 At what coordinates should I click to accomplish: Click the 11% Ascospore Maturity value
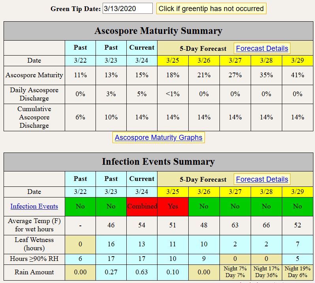tap(81, 75)
